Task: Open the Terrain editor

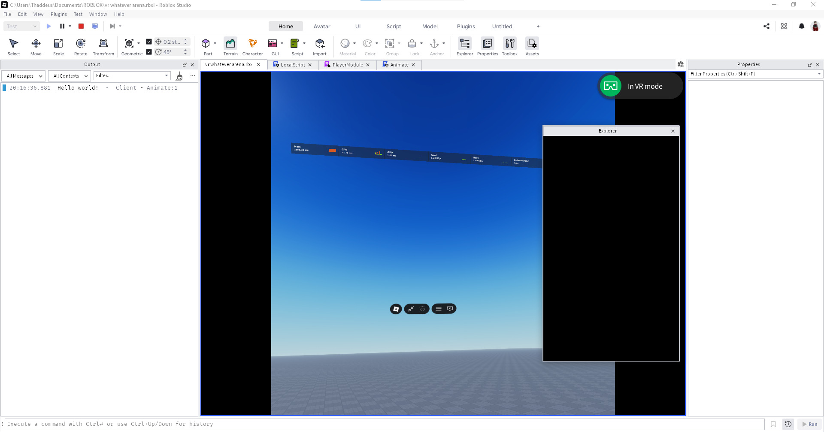Action: click(x=230, y=46)
